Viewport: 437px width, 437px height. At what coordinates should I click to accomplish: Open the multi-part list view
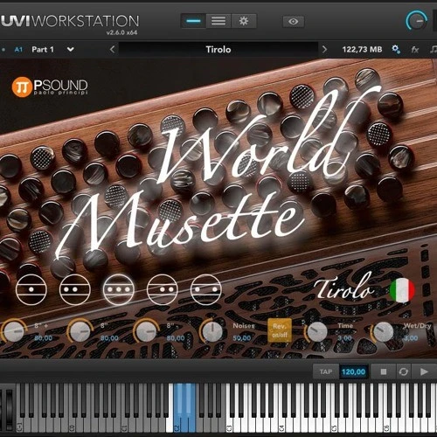(218, 21)
